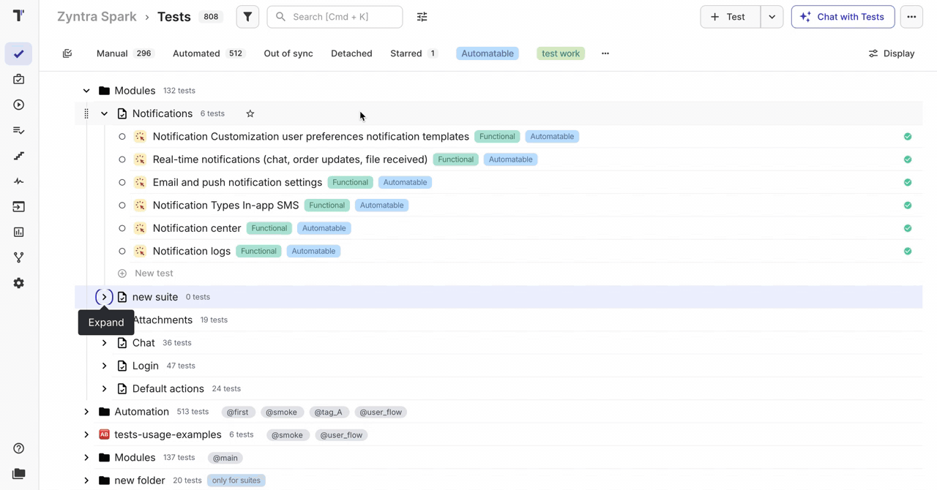Select the Notification logs test radio circle
937x490 pixels.
122,251
